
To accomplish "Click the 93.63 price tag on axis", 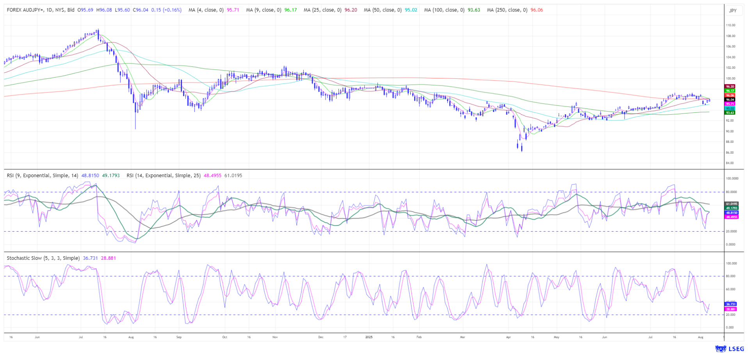I will click(x=730, y=113).
